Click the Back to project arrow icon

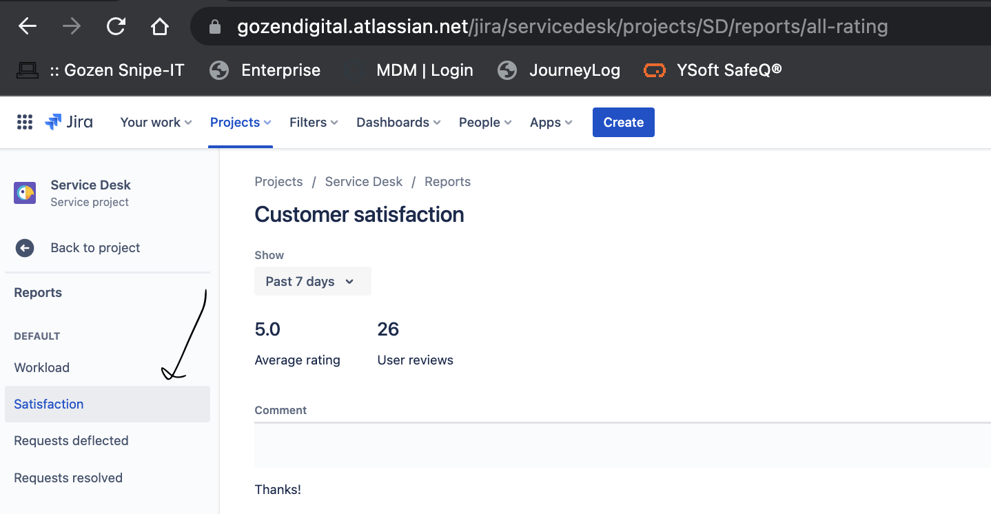coord(25,248)
